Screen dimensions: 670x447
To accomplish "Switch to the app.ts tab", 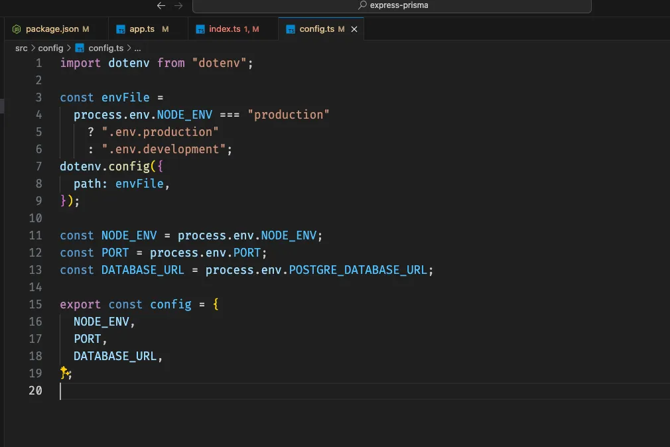I will 148,29.
